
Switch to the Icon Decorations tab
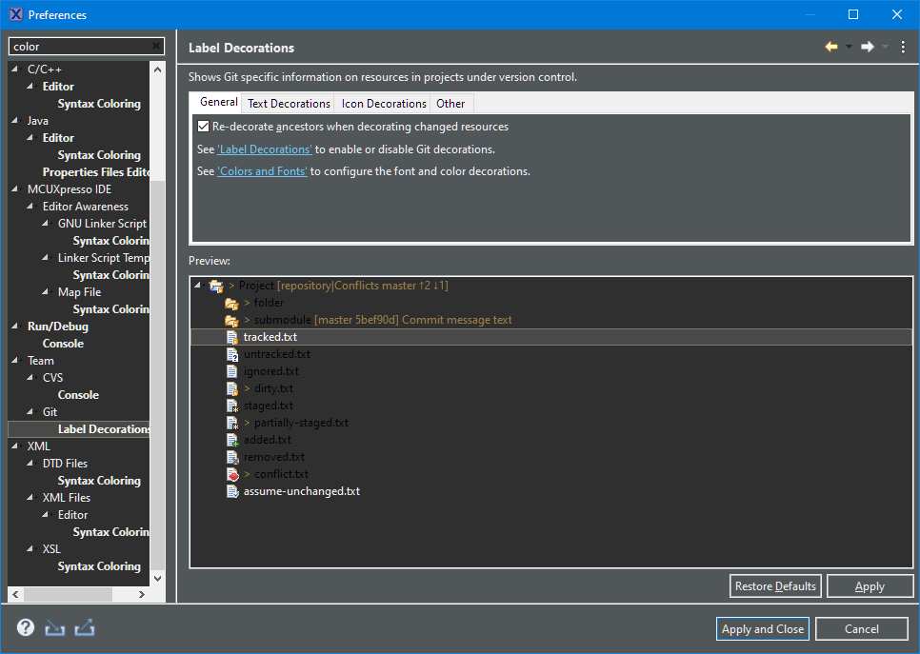click(x=384, y=104)
